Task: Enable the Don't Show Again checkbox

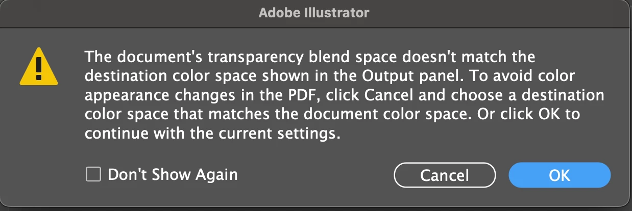Action: click(x=93, y=175)
